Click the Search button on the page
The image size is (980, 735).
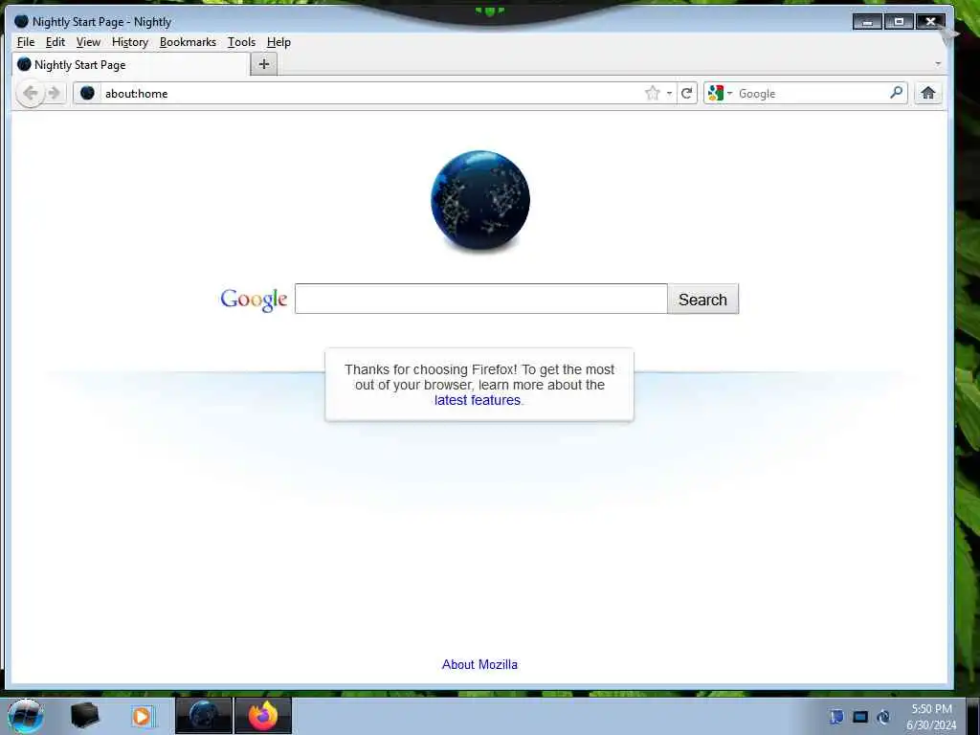click(702, 300)
